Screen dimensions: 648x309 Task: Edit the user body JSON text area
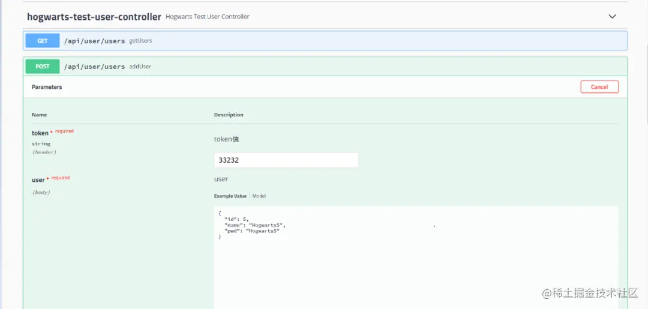coord(416,257)
